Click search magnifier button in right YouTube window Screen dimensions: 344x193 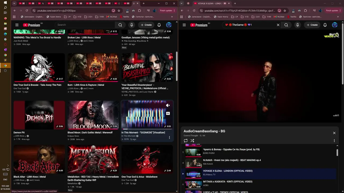point(286,25)
